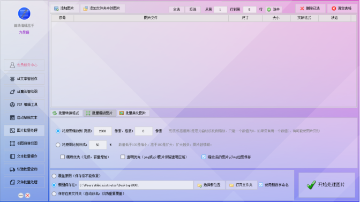Click the save path text field
This screenshot has width=360, height=202.
tap(136, 185)
